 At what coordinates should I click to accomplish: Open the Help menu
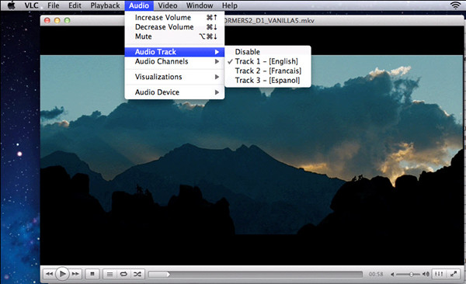click(x=230, y=5)
